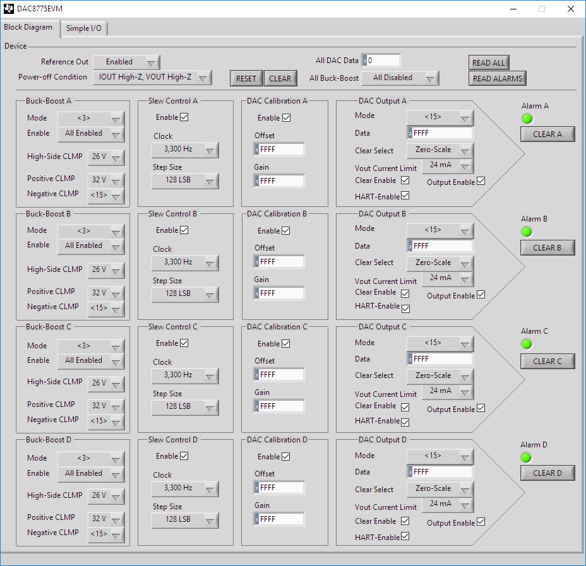Viewport: 586px width, 566px height.
Task: Toggle Slew Control D Enable checkbox
Action: point(184,456)
